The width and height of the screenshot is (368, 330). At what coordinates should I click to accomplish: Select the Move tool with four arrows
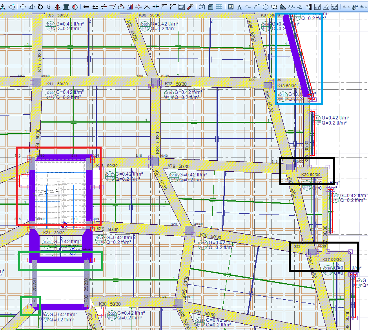click(23, 7)
